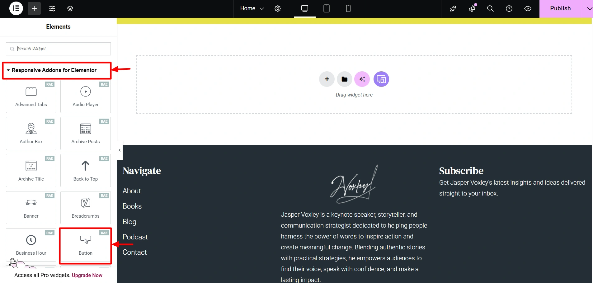Viewport: 593px width, 283px height.
Task: Click the Contact footer link
Action: pos(134,252)
